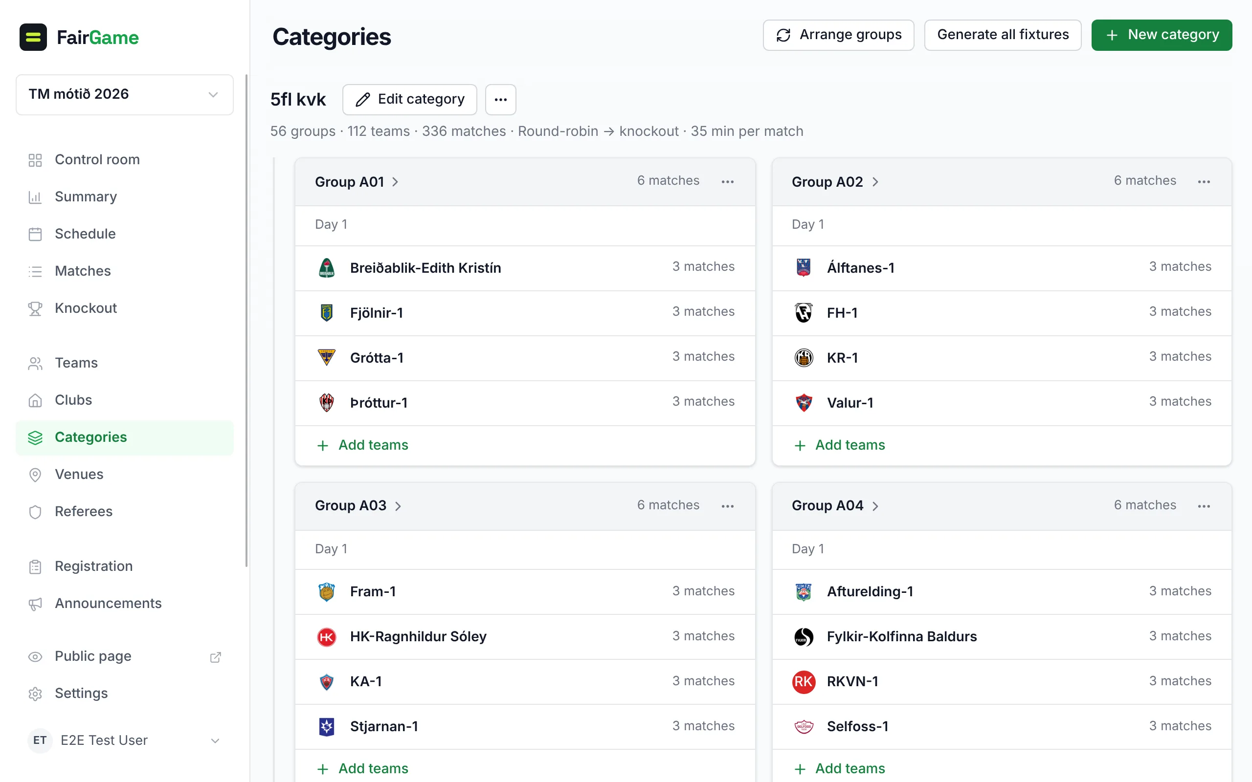Click the Arrange groups button
Image resolution: width=1252 pixels, height=782 pixels.
pos(838,35)
